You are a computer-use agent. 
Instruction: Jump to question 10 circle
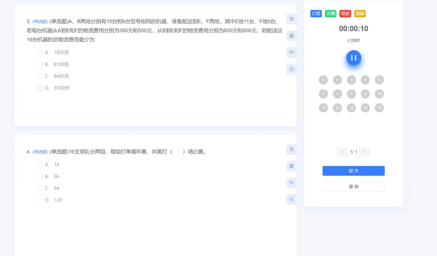[379, 94]
